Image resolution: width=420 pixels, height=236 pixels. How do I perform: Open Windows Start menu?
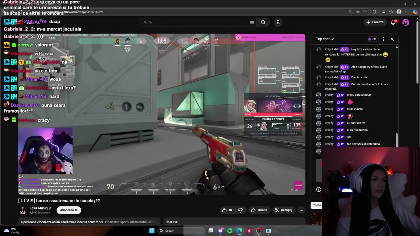(152, 231)
